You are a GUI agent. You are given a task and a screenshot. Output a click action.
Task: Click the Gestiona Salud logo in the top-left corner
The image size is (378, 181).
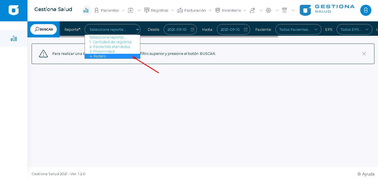pos(14,10)
